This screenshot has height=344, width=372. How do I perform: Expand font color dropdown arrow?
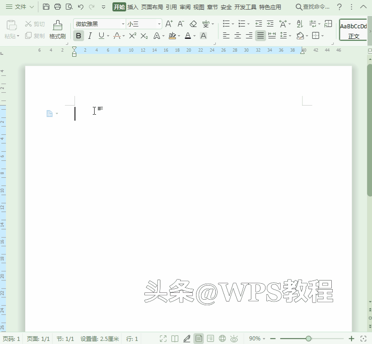click(195, 36)
